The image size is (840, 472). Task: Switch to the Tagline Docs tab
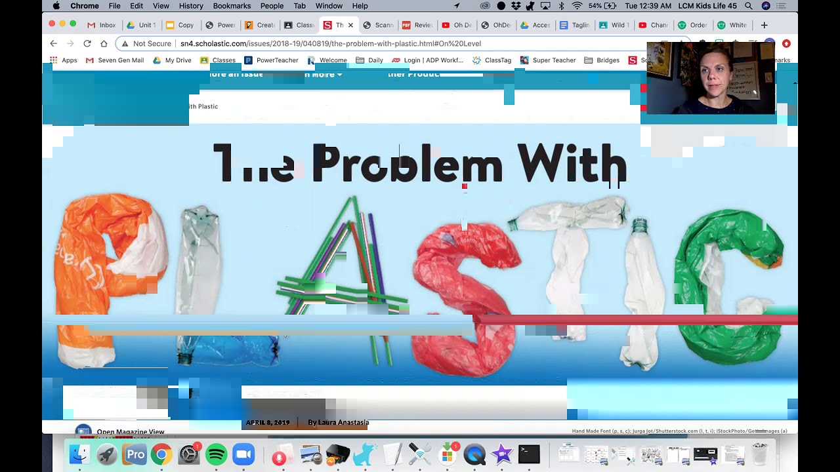pos(575,25)
